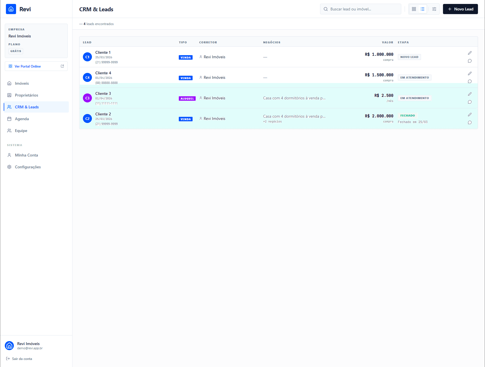Image resolution: width=485 pixels, height=367 pixels.
Task: Open the Em Atendimento stage badge for Cliente 4
Action: coord(414,78)
